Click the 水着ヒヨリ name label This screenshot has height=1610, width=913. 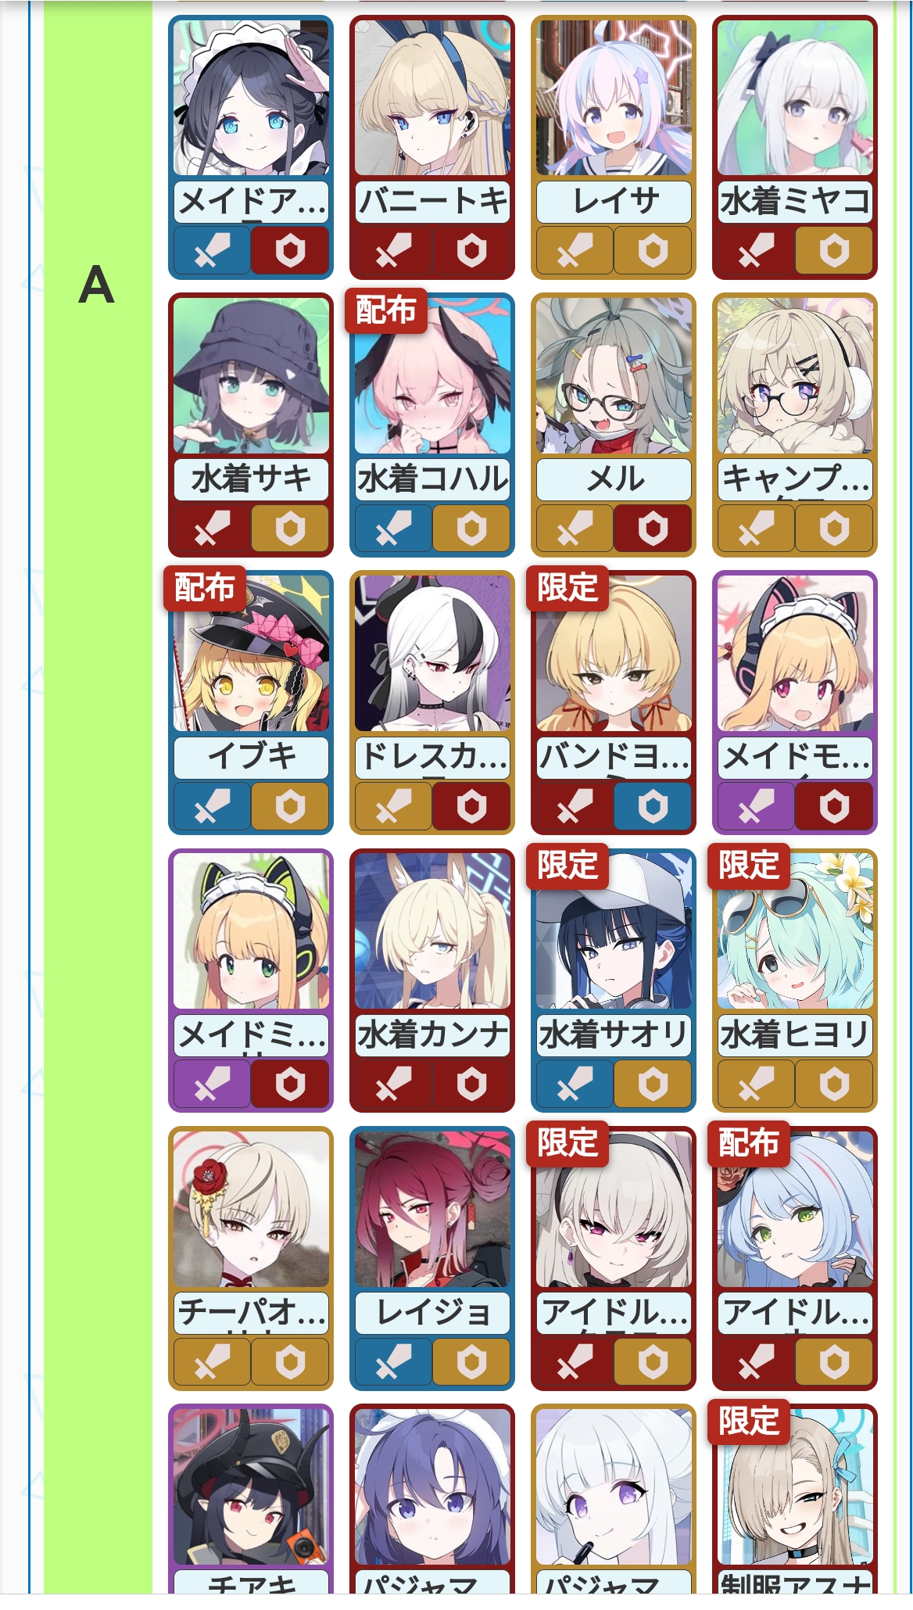coord(795,1034)
